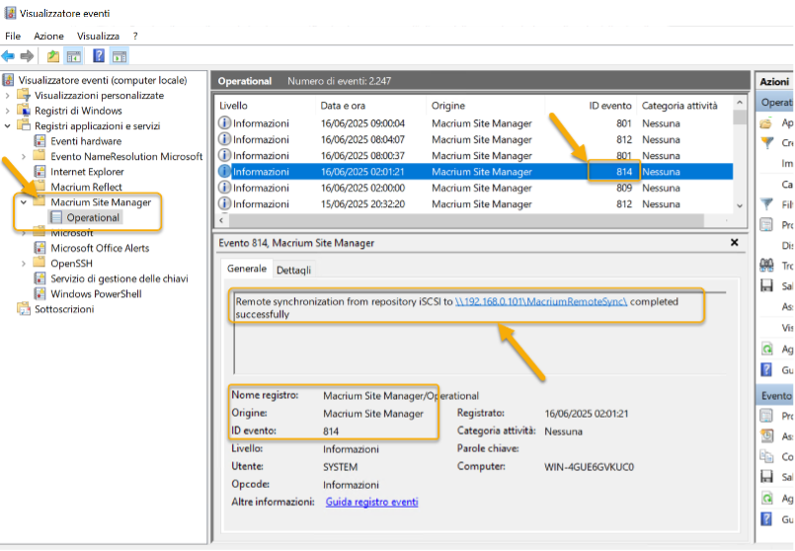795x551 pixels.
Task: Select event 814 row at 02:01:21
Action: click(x=475, y=172)
